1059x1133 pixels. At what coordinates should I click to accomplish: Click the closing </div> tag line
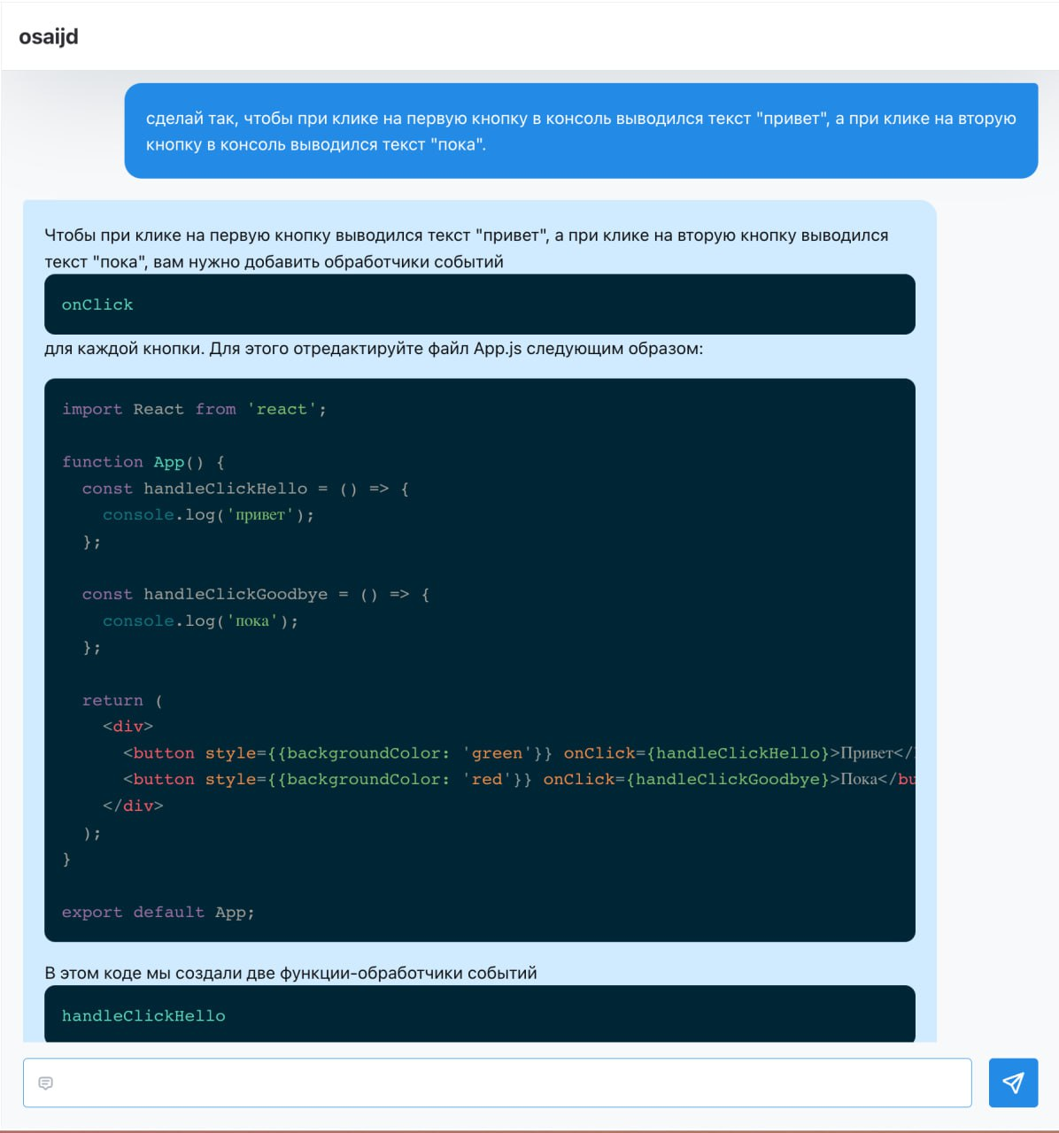(x=133, y=806)
